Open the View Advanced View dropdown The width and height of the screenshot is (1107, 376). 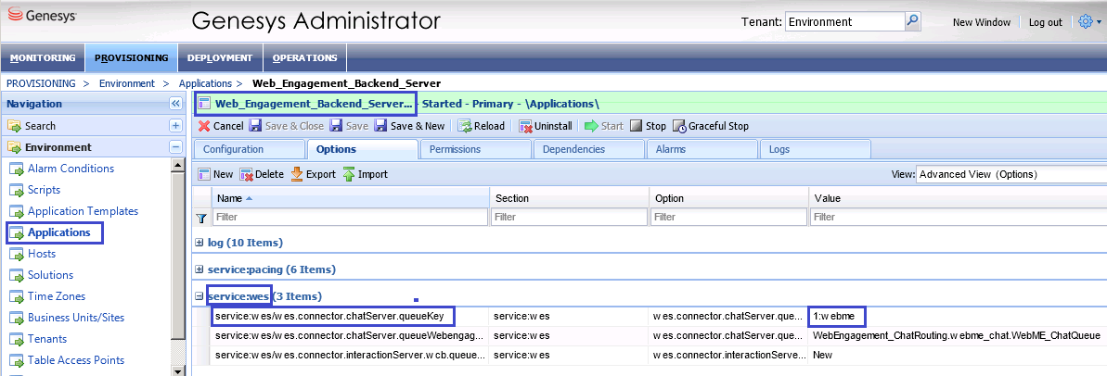(x=1011, y=174)
